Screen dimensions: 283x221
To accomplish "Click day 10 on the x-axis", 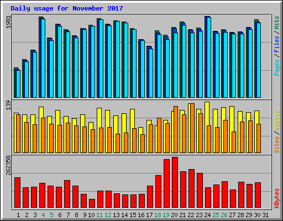I will click(91, 215).
